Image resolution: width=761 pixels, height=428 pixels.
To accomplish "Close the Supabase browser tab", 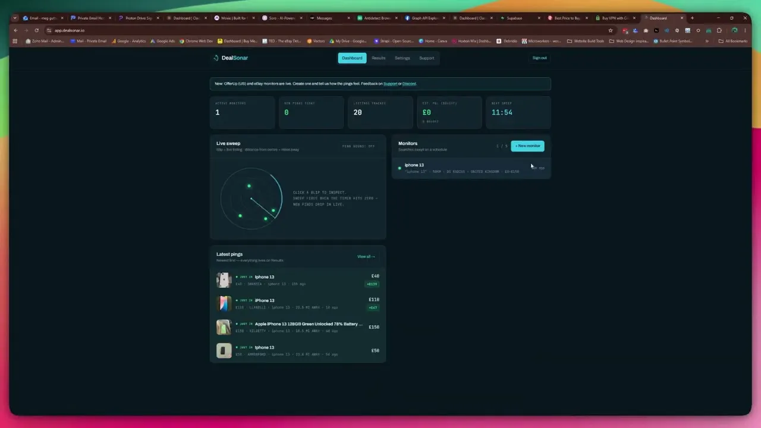I will (x=539, y=18).
